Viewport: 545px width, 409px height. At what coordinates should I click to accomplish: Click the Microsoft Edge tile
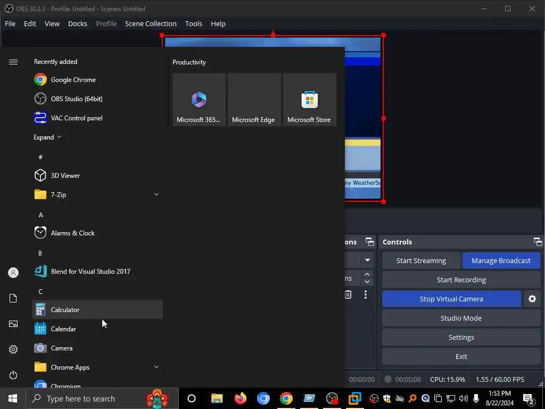pyautogui.click(x=254, y=100)
